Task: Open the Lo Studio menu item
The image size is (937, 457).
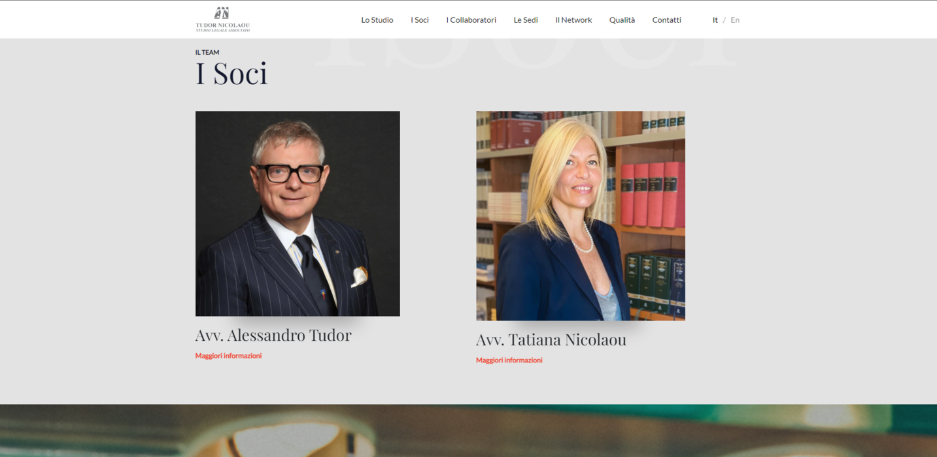Action: [x=377, y=20]
